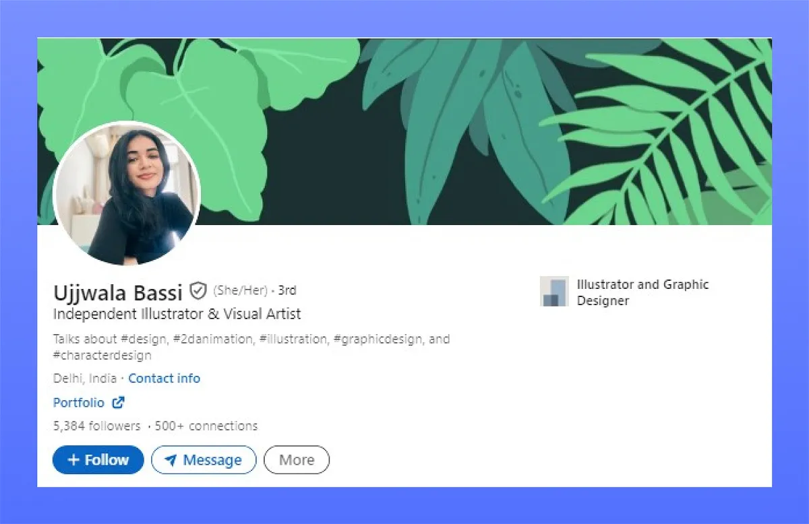The height and width of the screenshot is (524, 809).
Task: Open the circular profile photo
Action: 127,194
